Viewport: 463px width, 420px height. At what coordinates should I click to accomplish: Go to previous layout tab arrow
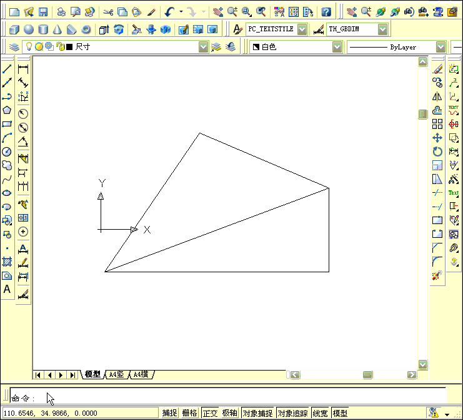click(x=49, y=375)
